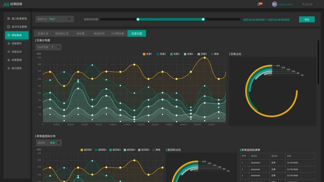Open the TOP慢交易 tab

[x=118, y=33]
